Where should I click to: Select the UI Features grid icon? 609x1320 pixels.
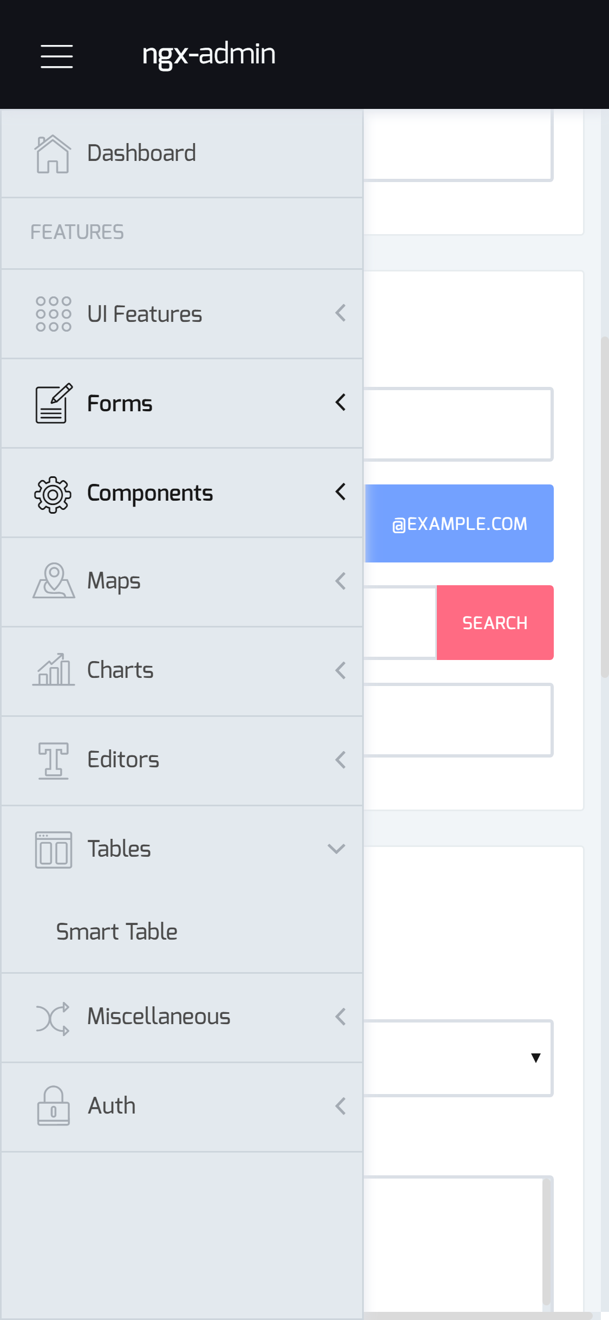tap(53, 313)
